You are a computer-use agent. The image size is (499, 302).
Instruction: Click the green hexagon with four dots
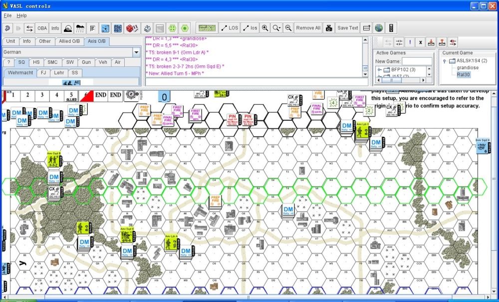pos(172,28)
